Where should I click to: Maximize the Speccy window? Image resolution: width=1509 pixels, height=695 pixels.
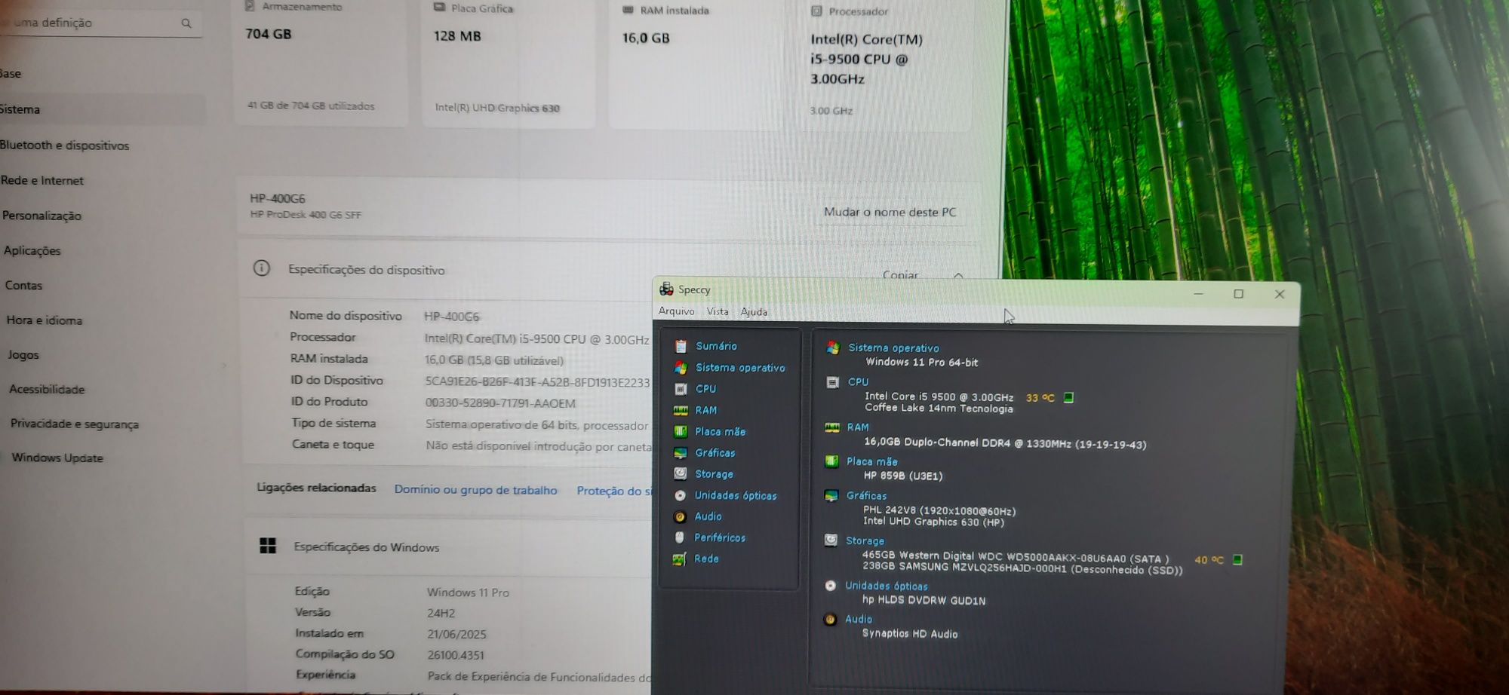pyautogui.click(x=1238, y=294)
